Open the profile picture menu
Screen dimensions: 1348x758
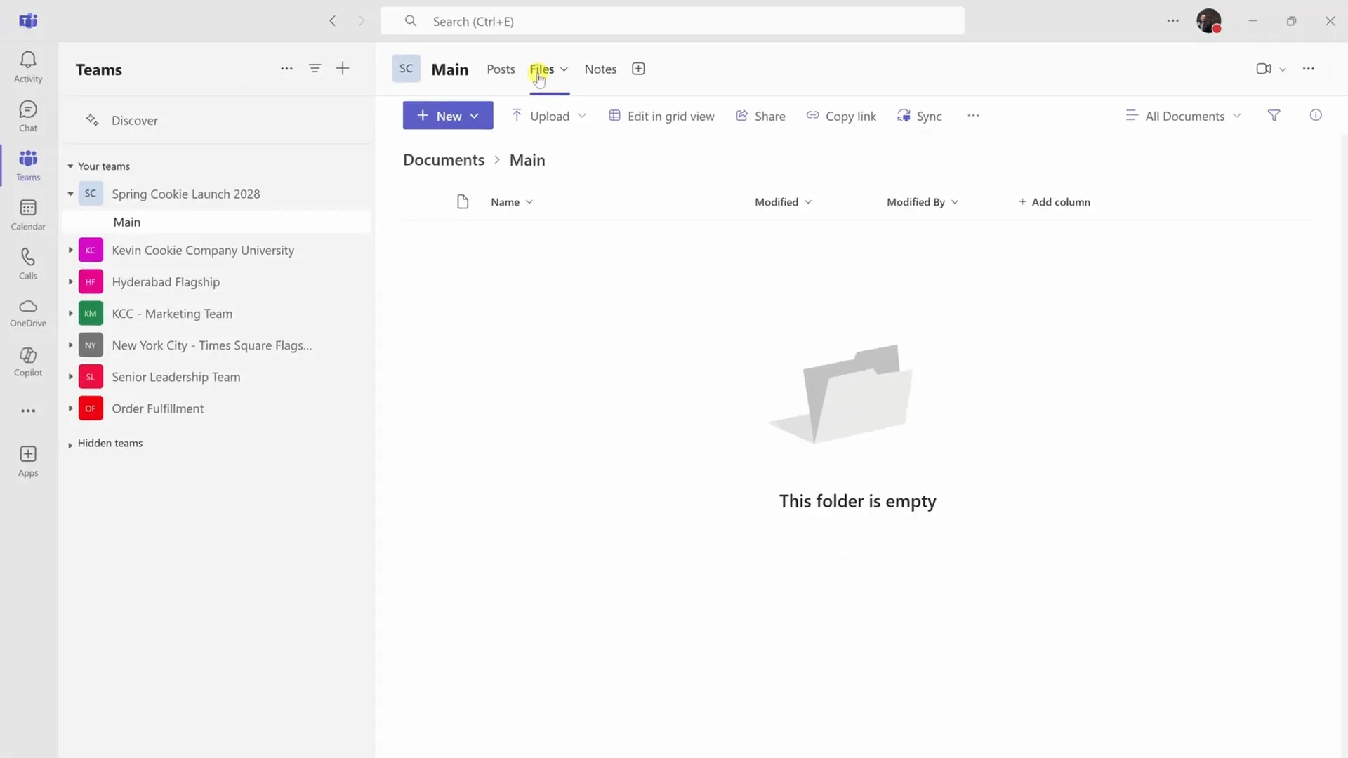point(1209,21)
